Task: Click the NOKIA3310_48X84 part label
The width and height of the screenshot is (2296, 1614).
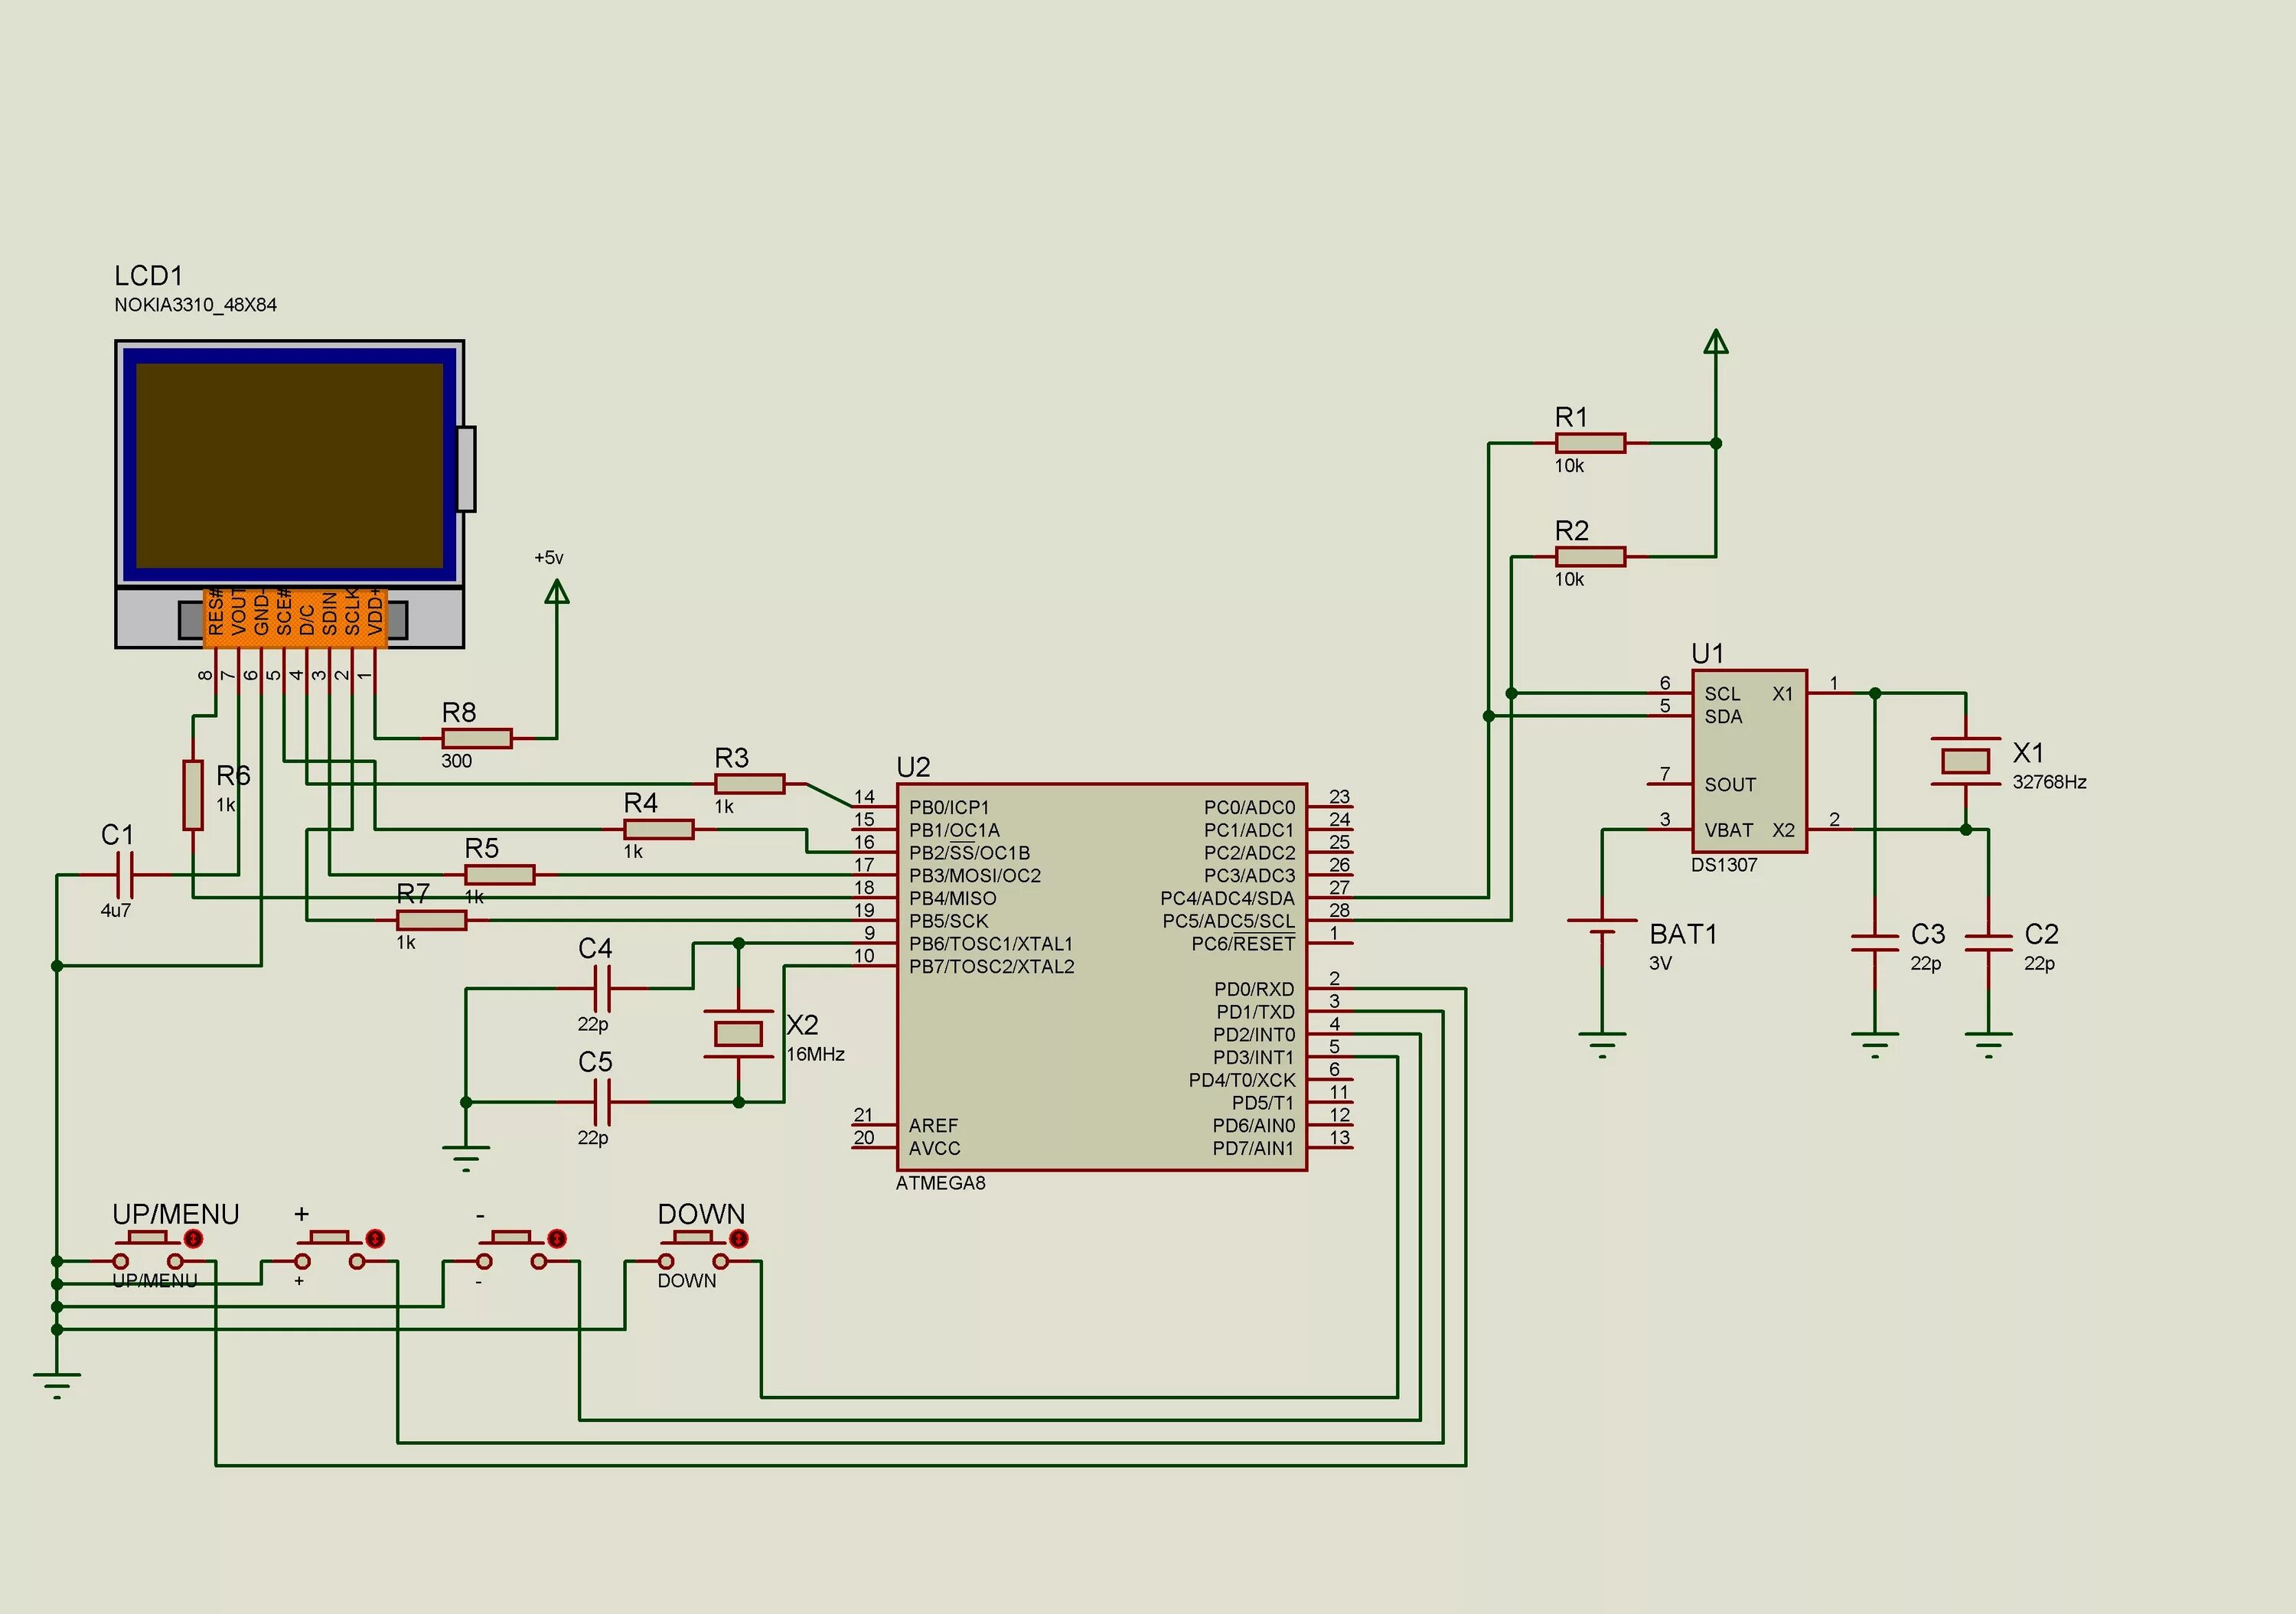Action: click(195, 304)
